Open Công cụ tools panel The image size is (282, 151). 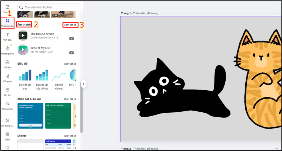pyautogui.click(x=7, y=78)
